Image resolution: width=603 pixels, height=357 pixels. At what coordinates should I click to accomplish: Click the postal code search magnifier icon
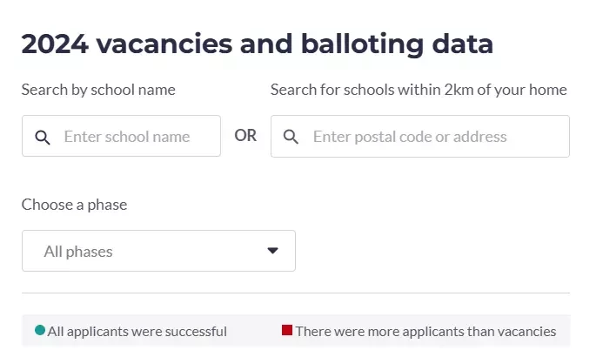pos(291,137)
